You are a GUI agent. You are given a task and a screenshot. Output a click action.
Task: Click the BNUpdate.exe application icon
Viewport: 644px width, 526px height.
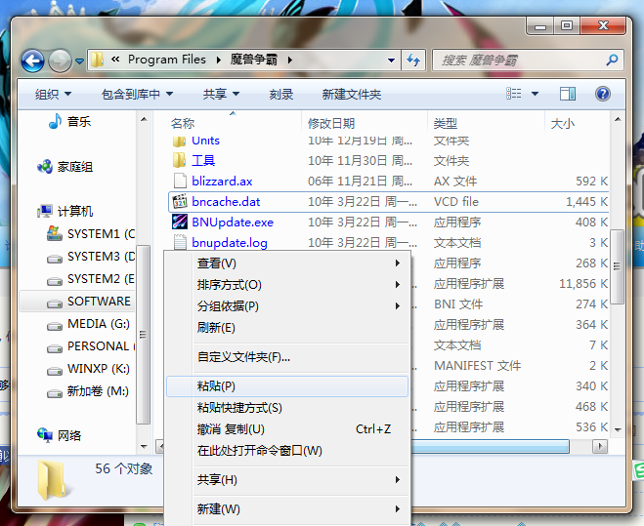pos(180,222)
